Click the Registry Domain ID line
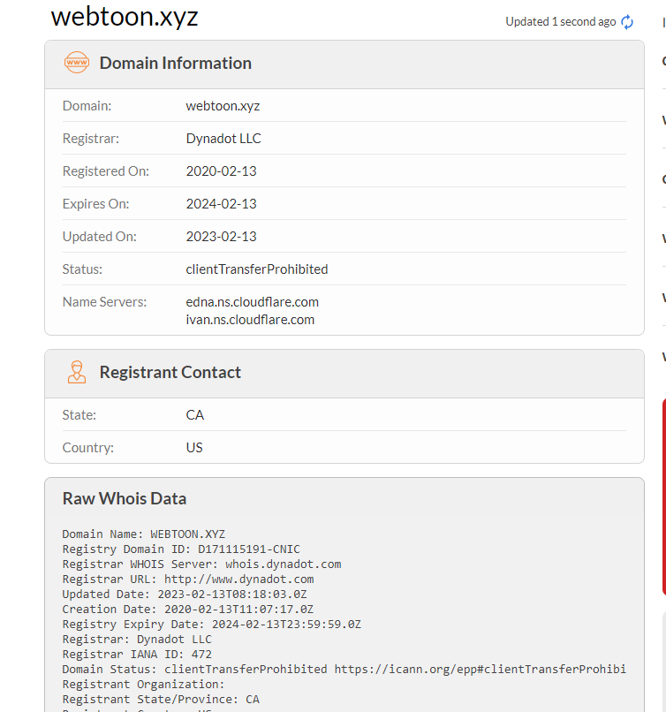 (x=181, y=549)
